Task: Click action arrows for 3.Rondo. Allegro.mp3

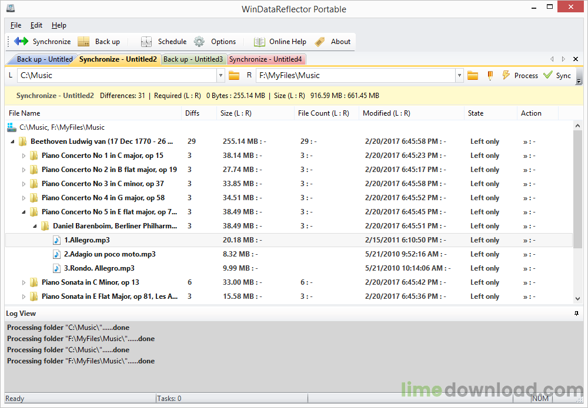Action: 529,268
